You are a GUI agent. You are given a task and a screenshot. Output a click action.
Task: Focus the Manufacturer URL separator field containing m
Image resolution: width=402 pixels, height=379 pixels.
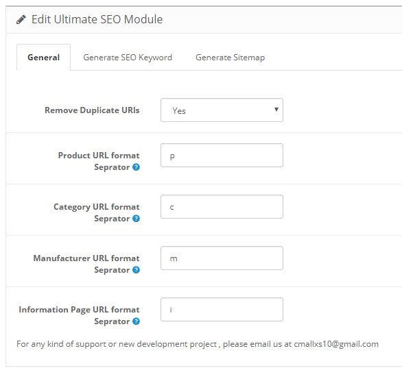pos(222,258)
